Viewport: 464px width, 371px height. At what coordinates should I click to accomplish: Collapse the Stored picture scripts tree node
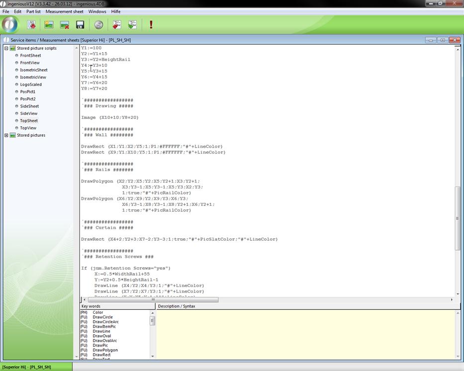click(x=6, y=48)
